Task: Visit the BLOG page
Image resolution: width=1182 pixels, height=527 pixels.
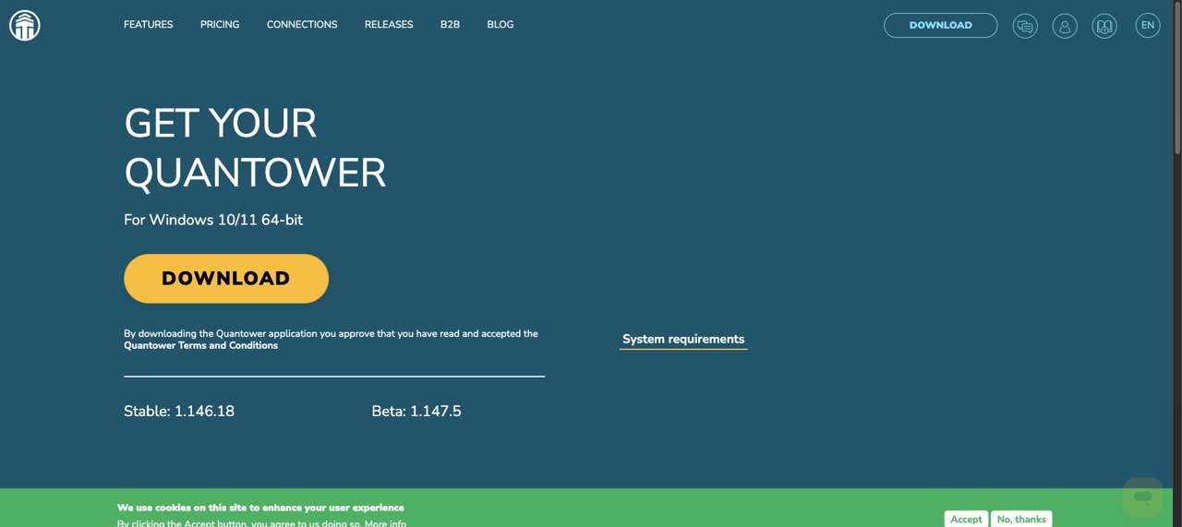Action: tap(500, 25)
